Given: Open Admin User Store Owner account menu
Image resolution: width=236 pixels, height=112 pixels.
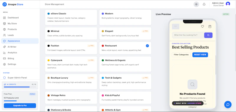Looking at the screenshot, I should click(221, 4).
